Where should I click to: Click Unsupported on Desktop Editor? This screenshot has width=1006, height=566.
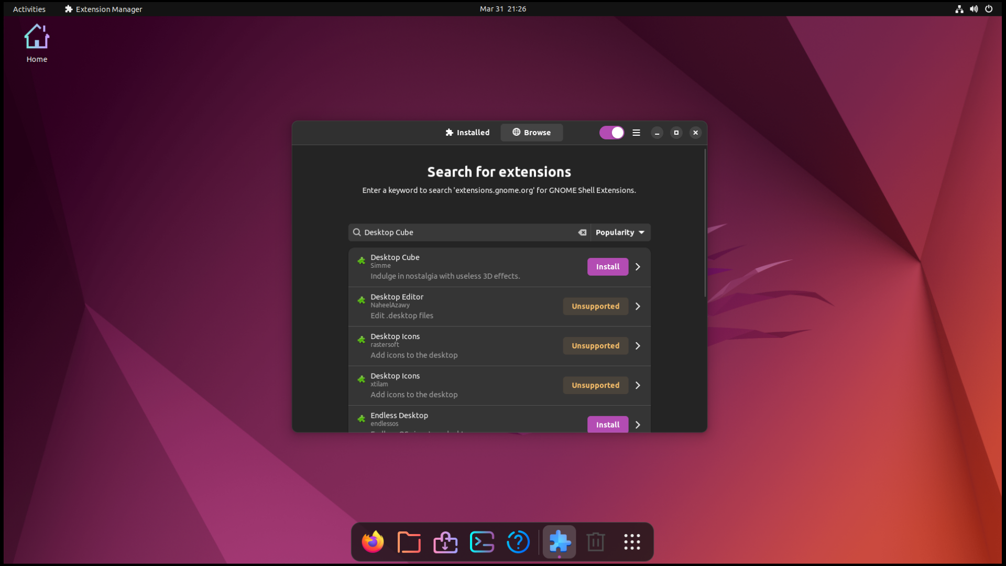596,306
